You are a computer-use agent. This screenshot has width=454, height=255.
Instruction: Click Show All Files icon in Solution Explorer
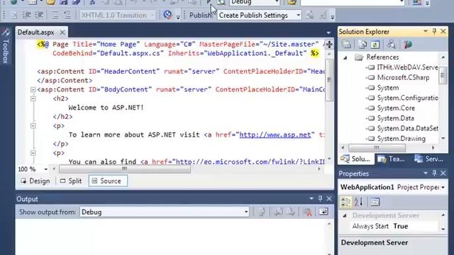(362, 45)
